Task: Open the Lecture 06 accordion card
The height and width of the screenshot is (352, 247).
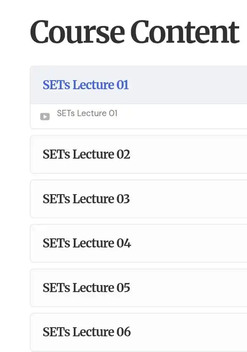Action: [x=139, y=332]
